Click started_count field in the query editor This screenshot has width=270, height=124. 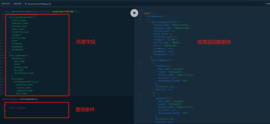19,26
